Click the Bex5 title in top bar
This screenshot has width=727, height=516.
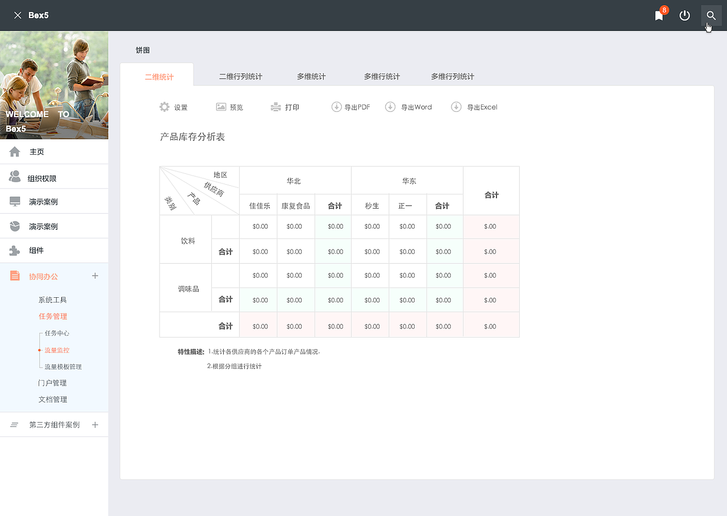click(x=39, y=15)
